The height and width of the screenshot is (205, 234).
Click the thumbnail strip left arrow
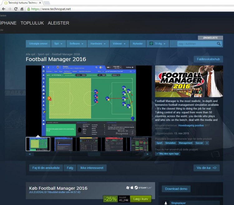30,154
